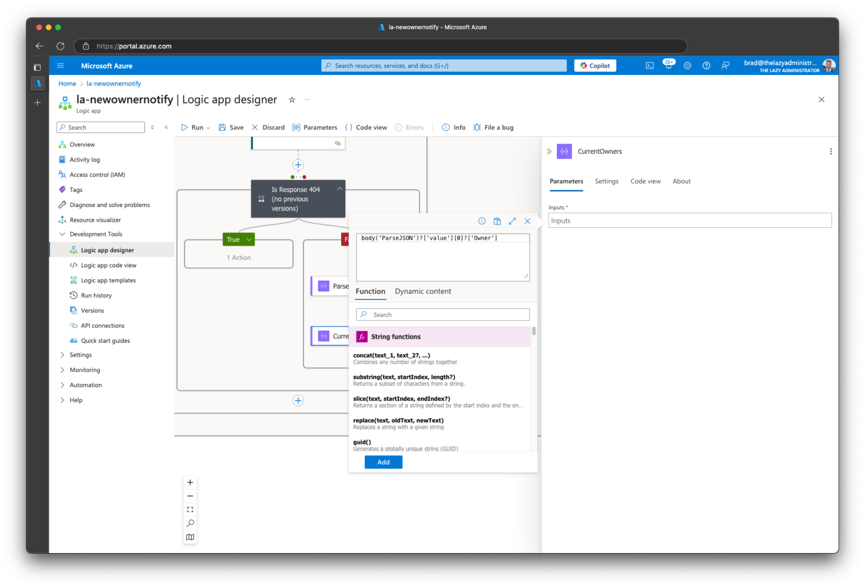
Task: Close the Logic app designer blade
Action: click(822, 100)
